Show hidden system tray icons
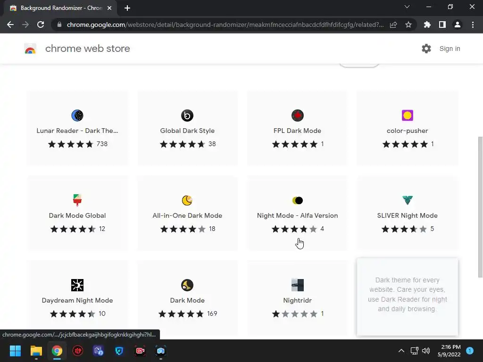483x362 pixels. click(401, 351)
